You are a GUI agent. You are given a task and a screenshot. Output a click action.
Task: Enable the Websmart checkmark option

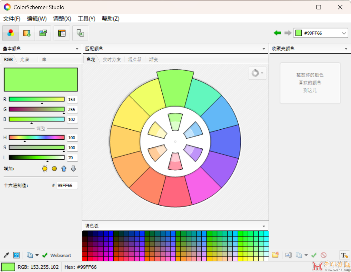[45, 255]
